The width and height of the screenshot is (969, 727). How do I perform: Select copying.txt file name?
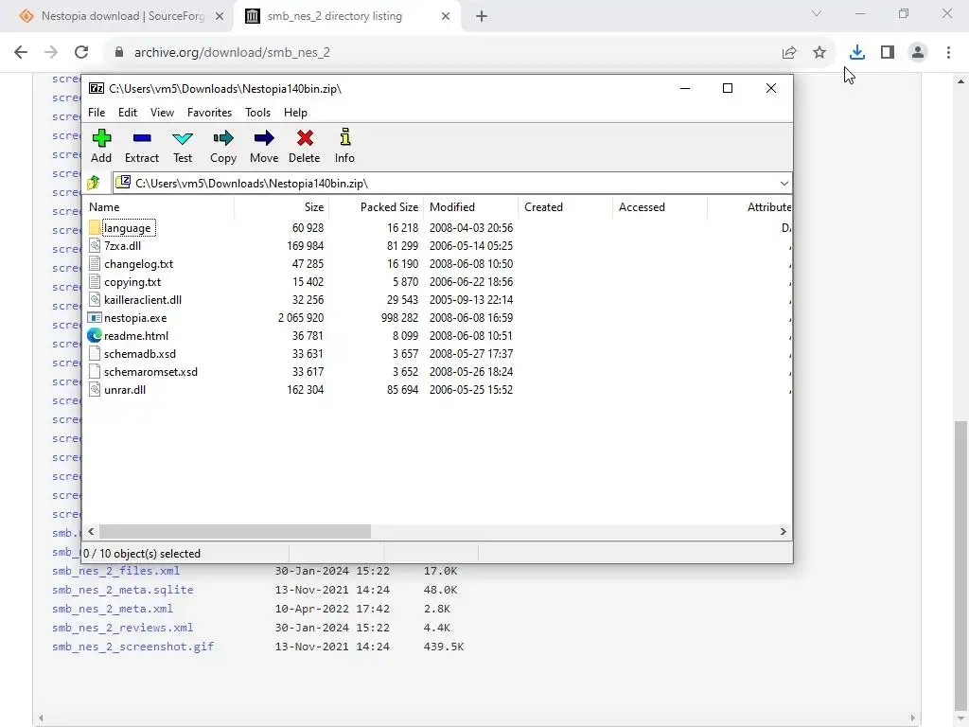tap(132, 282)
